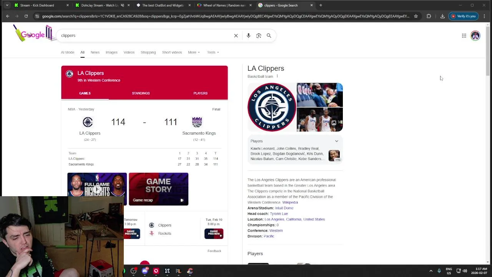The image size is (492, 277).
Task: Open more options beside Basketball team
Action: tap(277, 76)
